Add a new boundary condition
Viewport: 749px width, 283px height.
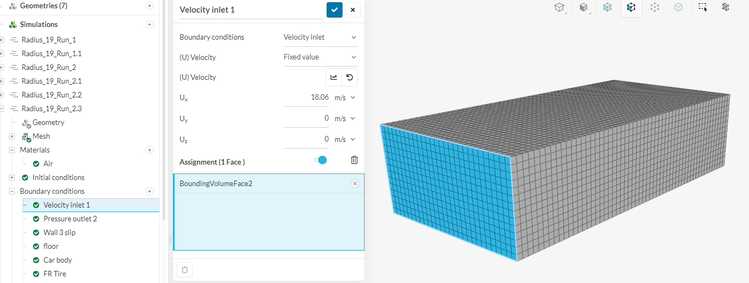click(x=149, y=191)
